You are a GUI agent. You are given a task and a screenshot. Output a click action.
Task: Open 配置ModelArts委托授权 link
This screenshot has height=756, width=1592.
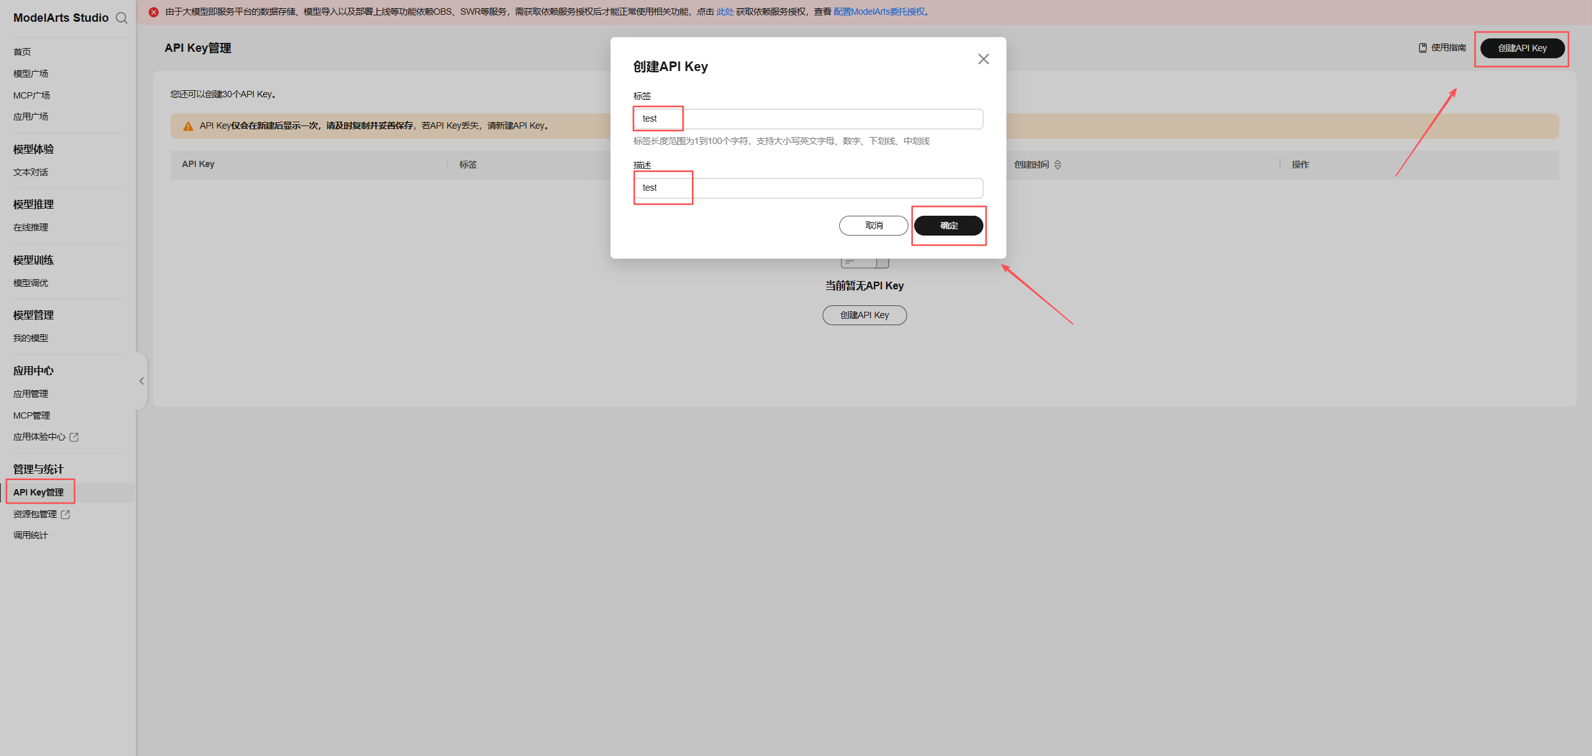[x=879, y=12]
